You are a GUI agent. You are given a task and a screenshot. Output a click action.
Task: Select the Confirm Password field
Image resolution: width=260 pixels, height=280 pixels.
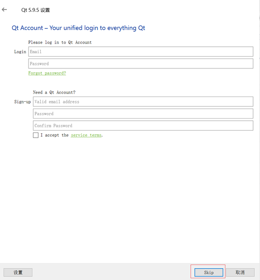pos(143,126)
